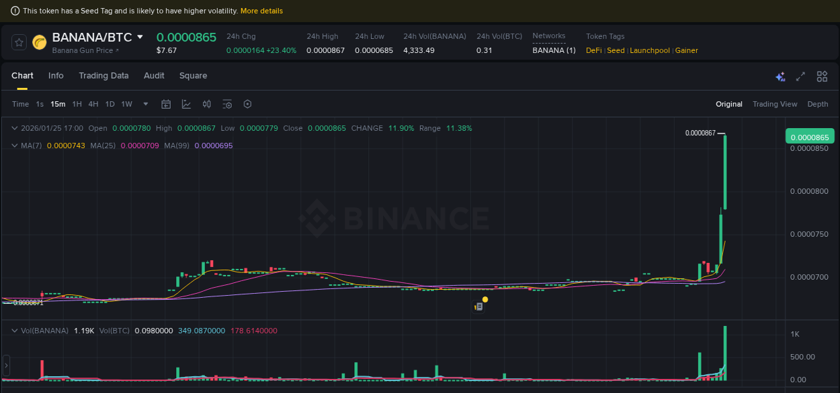Switch to the Trading Data tab
Viewport: 840px width, 393px height.
103,76
